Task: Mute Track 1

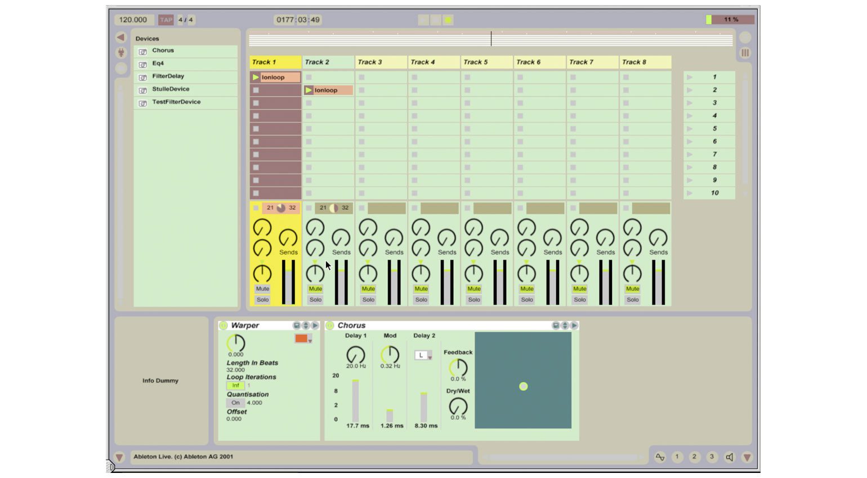Action: [262, 289]
